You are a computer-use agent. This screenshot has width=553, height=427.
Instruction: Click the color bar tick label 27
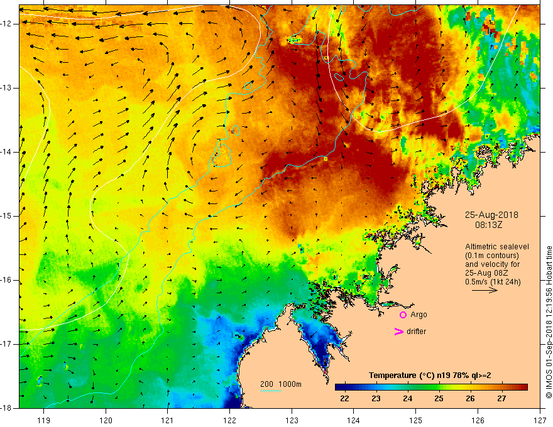point(501,399)
